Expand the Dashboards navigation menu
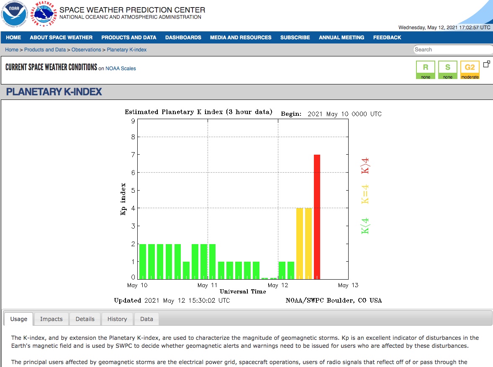 tap(183, 38)
